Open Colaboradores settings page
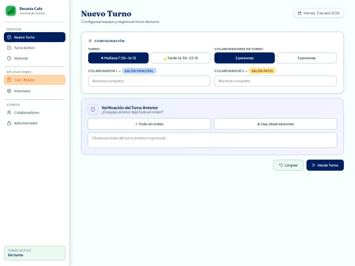 (x=35, y=112)
